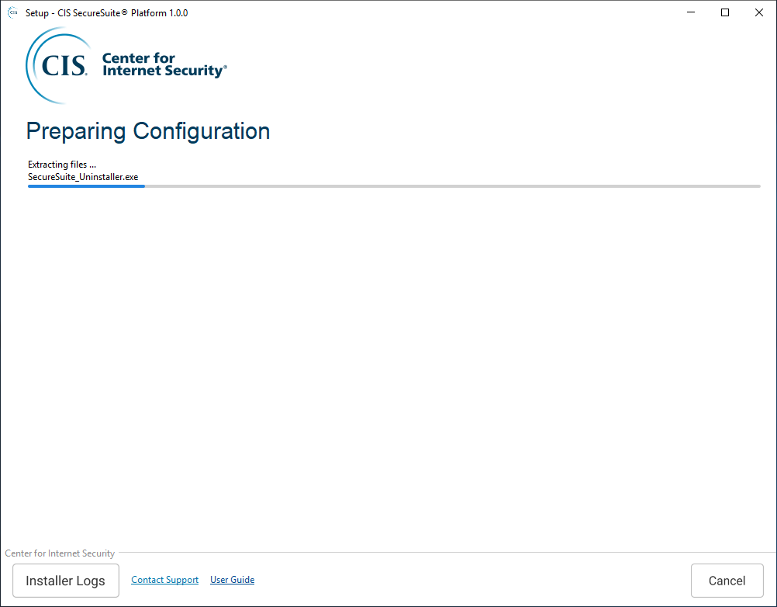The width and height of the screenshot is (777, 607).
Task: Select the 'Preparing Configuration' heading
Action: pos(147,131)
